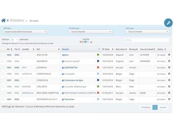Click grey bookmark at end of AQ/SOB/59 row
The image size is (174, 130).
pos(169,61)
